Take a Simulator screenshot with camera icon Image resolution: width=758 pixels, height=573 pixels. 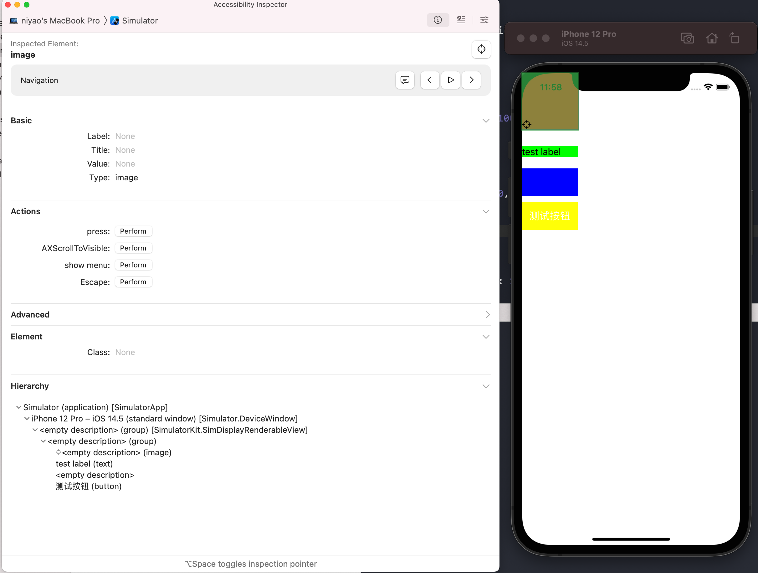[687, 38]
